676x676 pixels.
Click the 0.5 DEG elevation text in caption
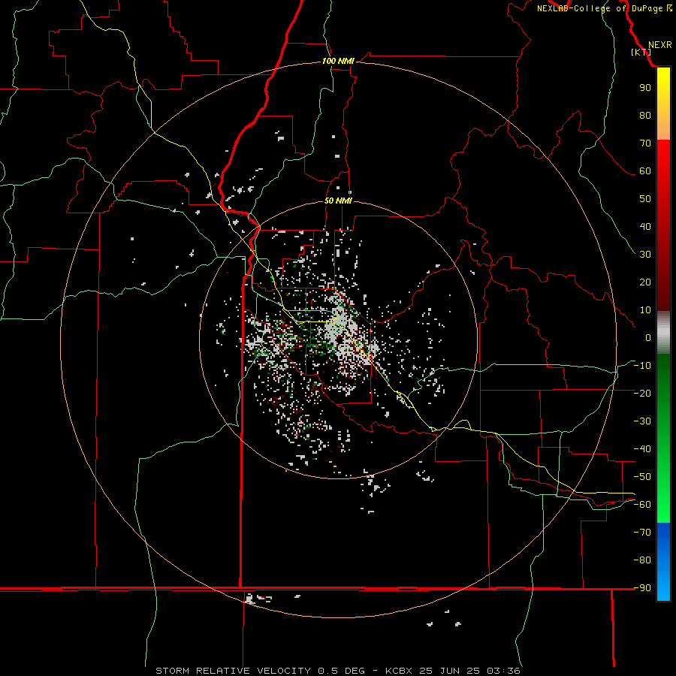(x=341, y=671)
